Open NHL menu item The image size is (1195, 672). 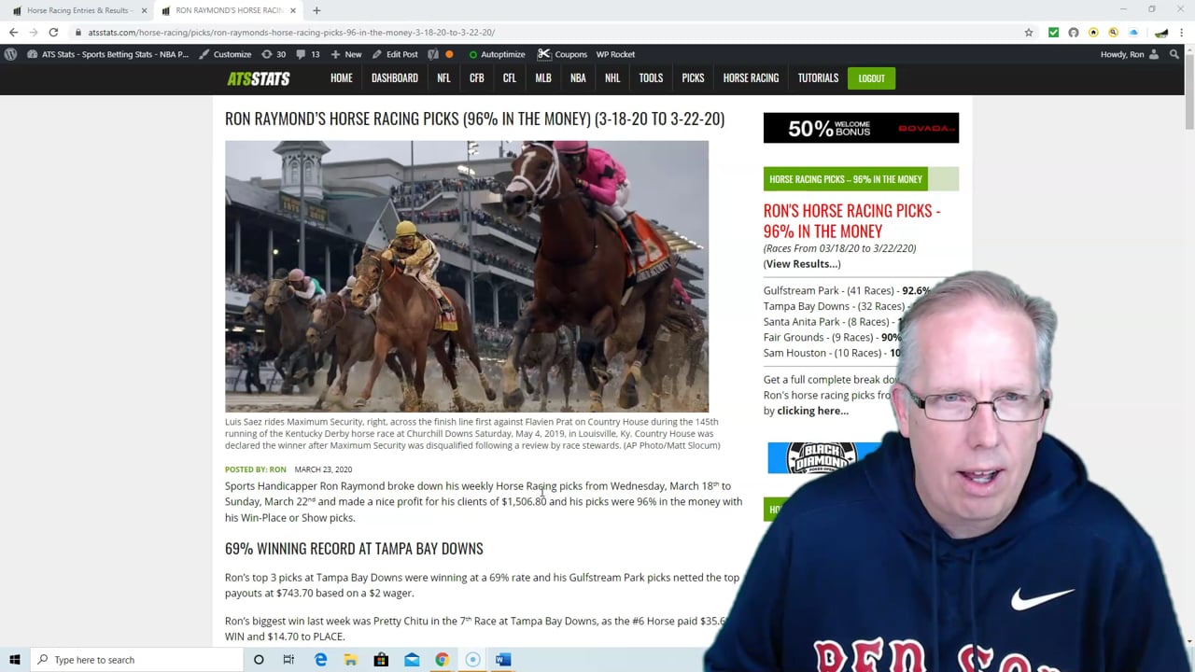click(612, 78)
